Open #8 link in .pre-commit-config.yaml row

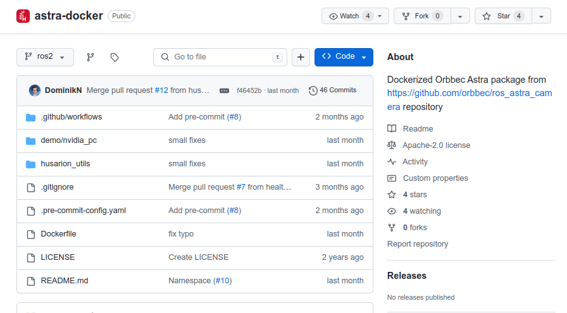point(234,211)
